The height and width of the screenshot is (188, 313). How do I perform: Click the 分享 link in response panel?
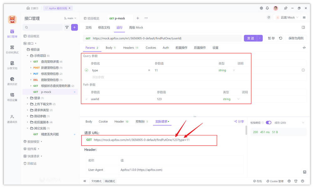239,122
